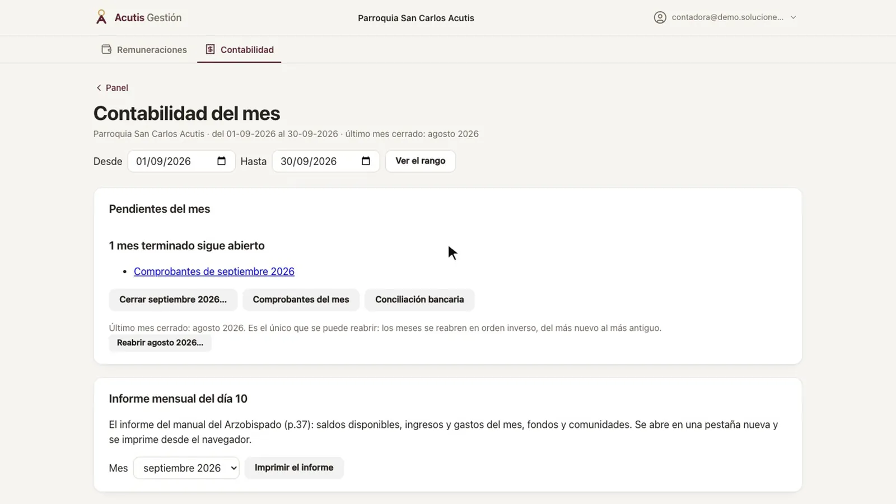896x504 pixels.
Task: Click Reabrir agosto 2026... button
Action: (160, 343)
